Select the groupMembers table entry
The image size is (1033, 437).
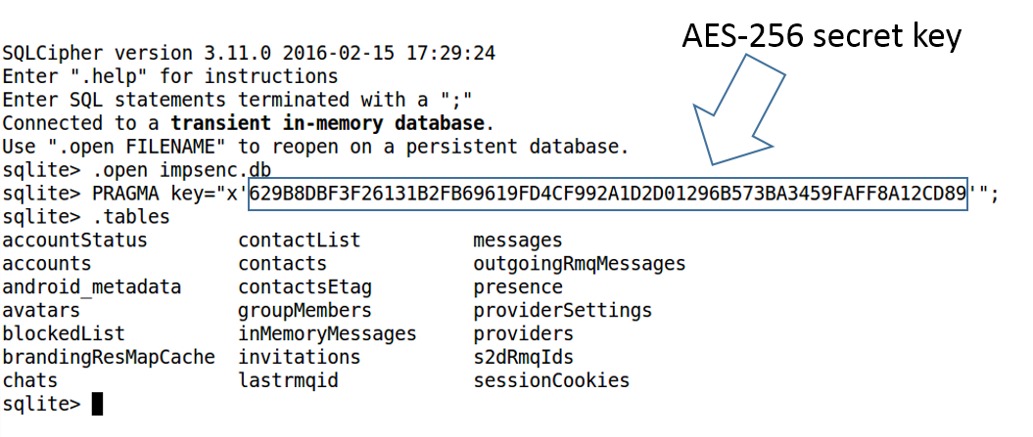[x=305, y=311]
